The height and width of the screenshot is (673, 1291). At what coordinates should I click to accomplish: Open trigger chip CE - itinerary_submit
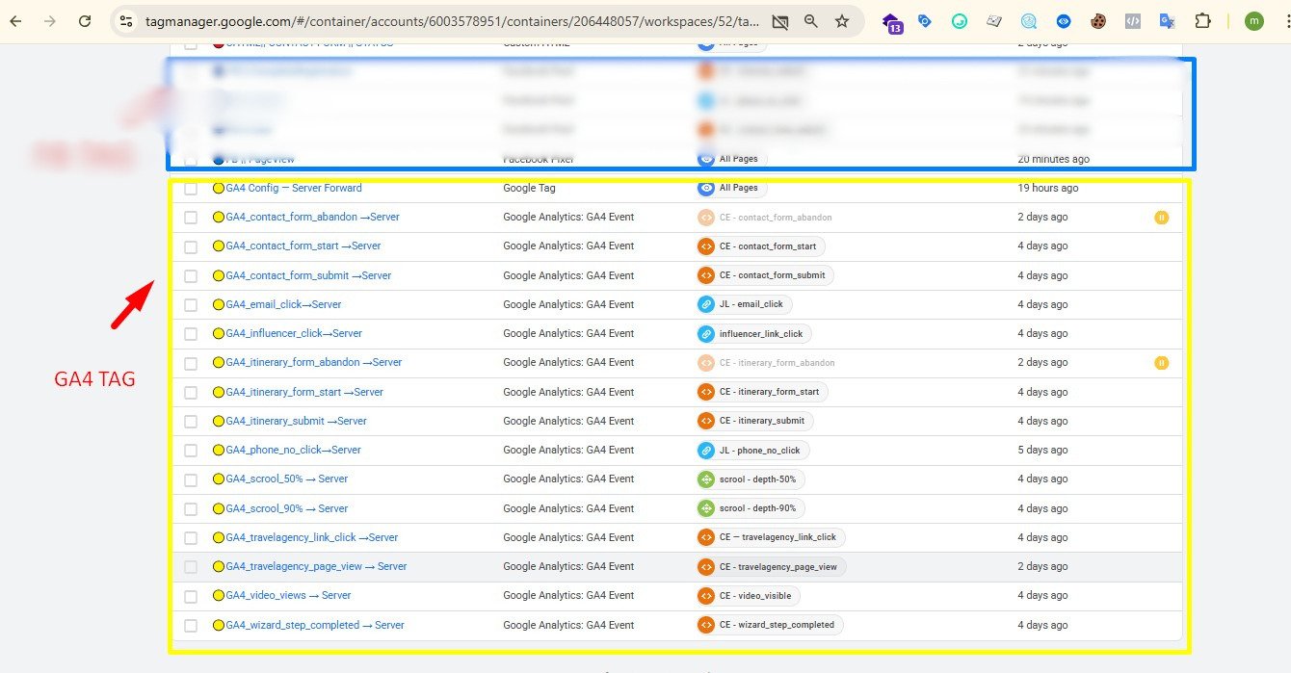point(754,421)
